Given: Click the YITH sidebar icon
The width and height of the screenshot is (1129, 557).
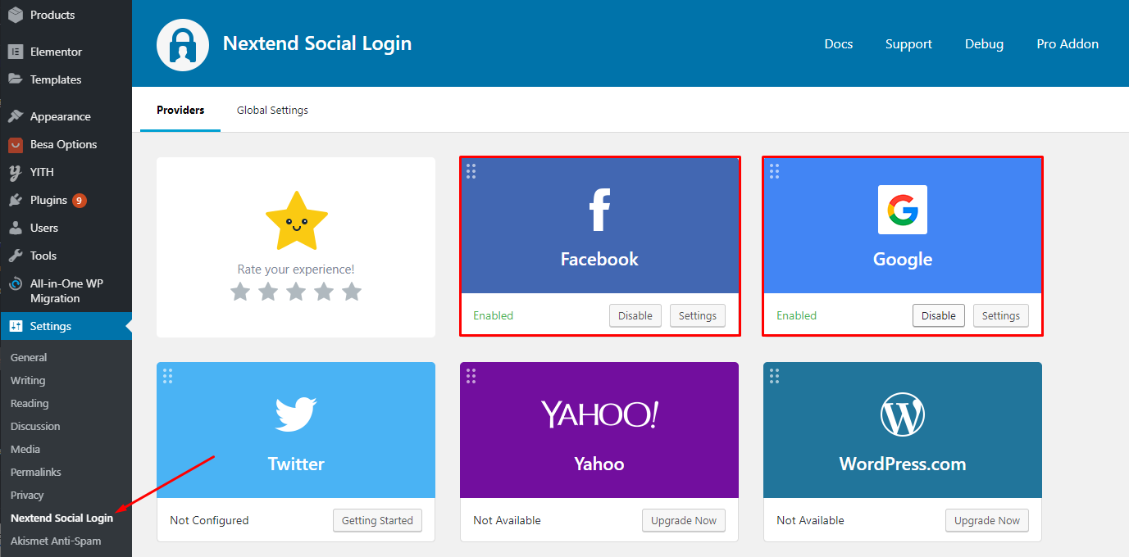Looking at the screenshot, I should click(16, 172).
